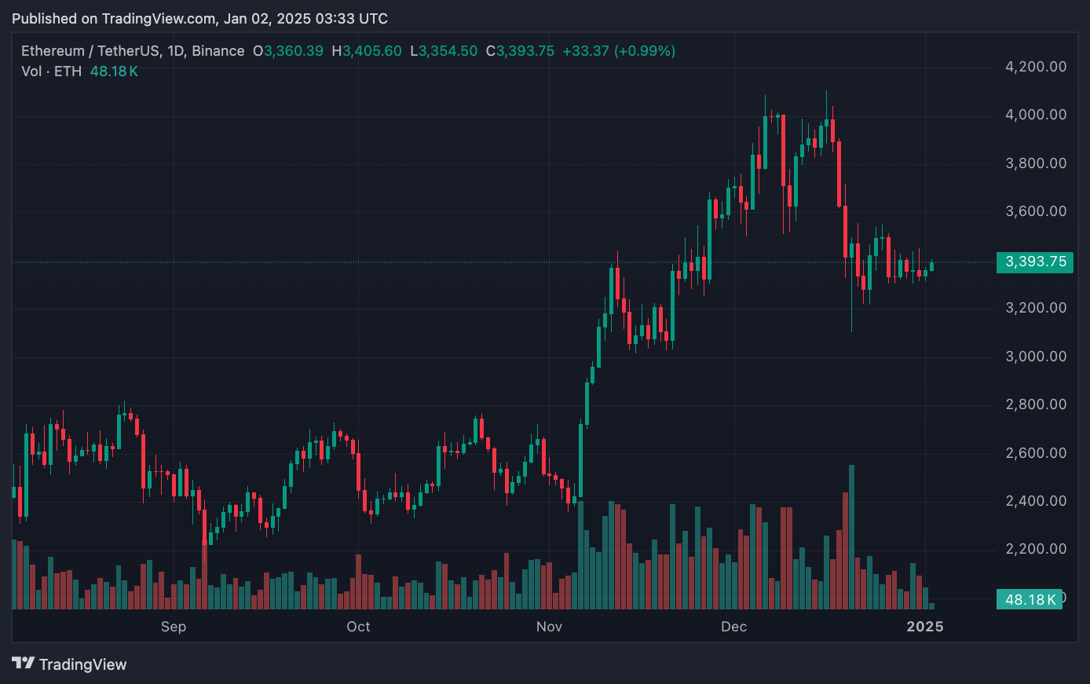This screenshot has height=684, width=1090.
Task: Select the Oct label on time axis
Action: tap(358, 626)
